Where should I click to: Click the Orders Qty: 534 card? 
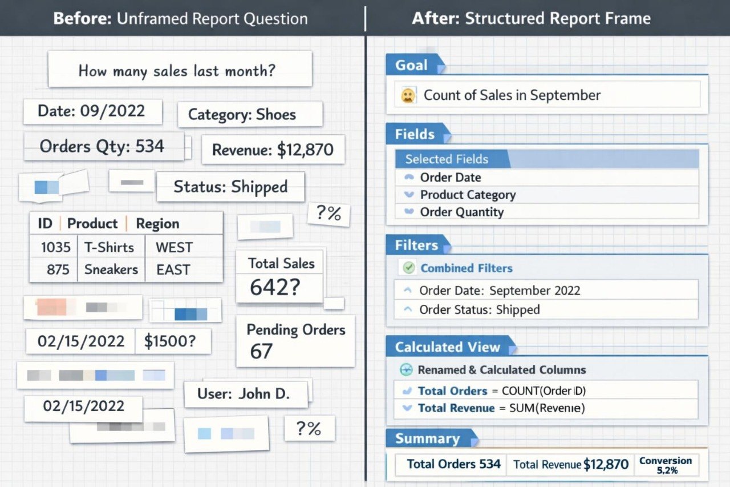coord(104,147)
